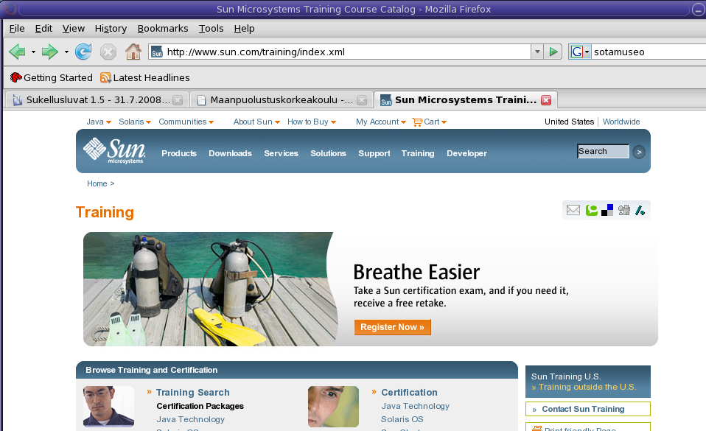Open the Getting Started bookmark

(51, 78)
